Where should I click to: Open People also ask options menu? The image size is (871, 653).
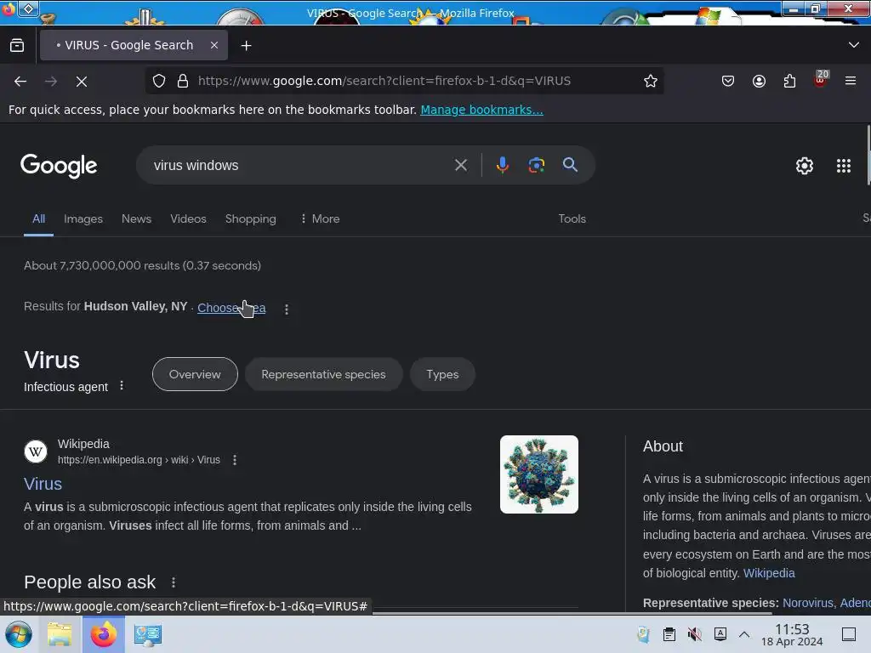coord(174,582)
